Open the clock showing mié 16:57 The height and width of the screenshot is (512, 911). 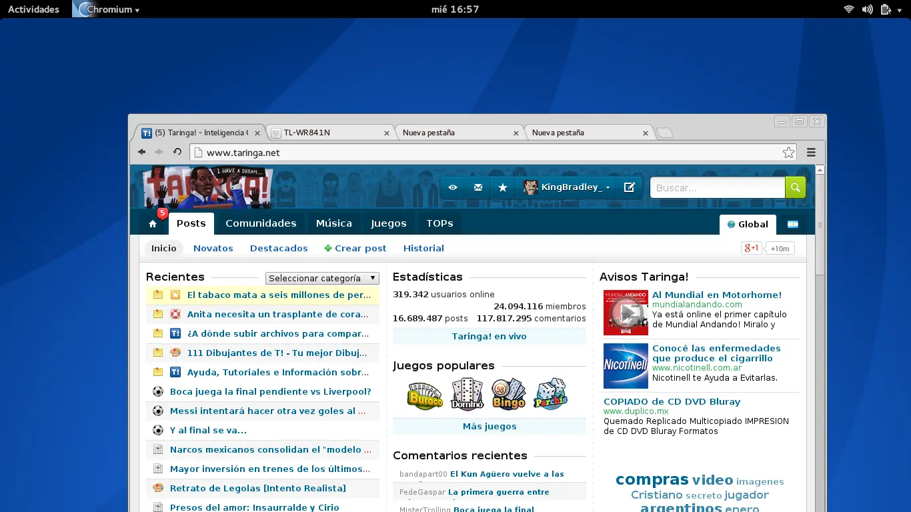[455, 9]
